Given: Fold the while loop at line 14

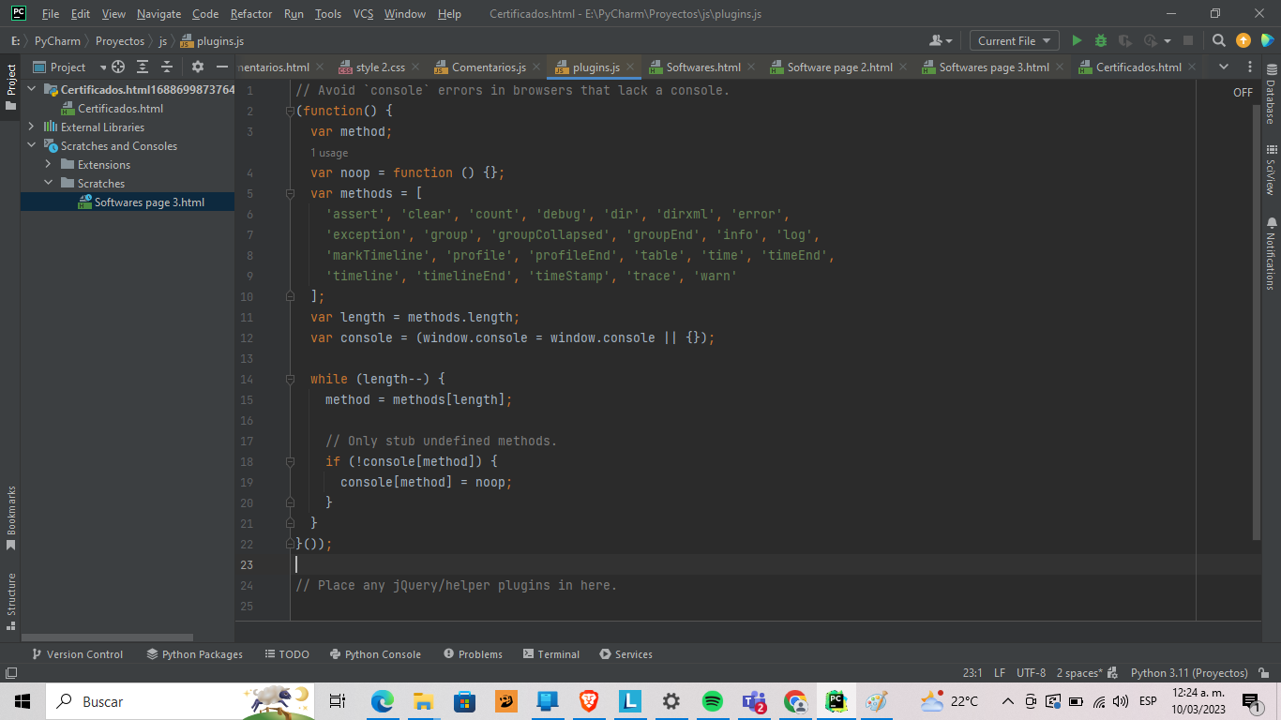Looking at the screenshot, I should click(x=291, y=380).
